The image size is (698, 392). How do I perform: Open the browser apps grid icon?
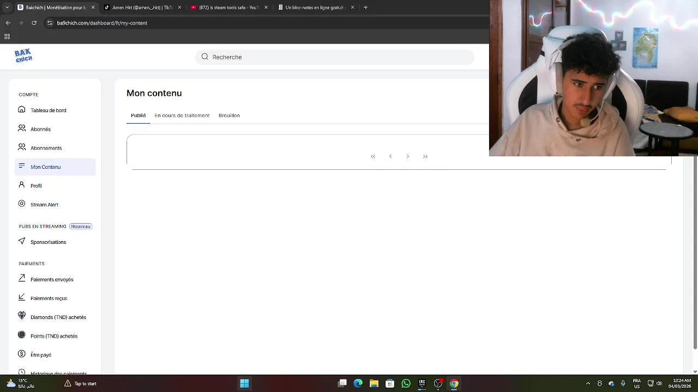7,36
